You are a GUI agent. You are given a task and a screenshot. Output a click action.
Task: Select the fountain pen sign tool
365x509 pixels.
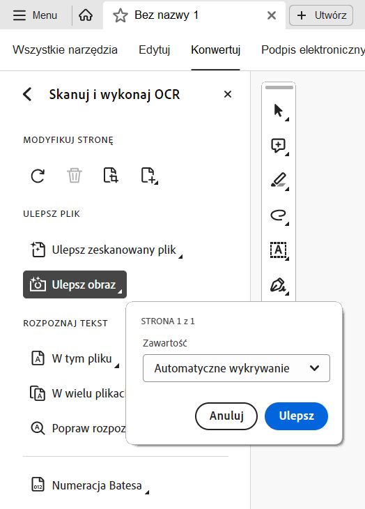click(279, 285)
